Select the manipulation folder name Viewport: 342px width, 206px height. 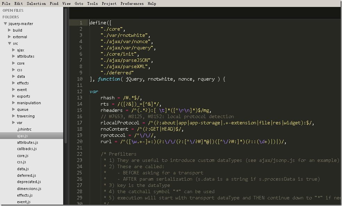(29, 103)
